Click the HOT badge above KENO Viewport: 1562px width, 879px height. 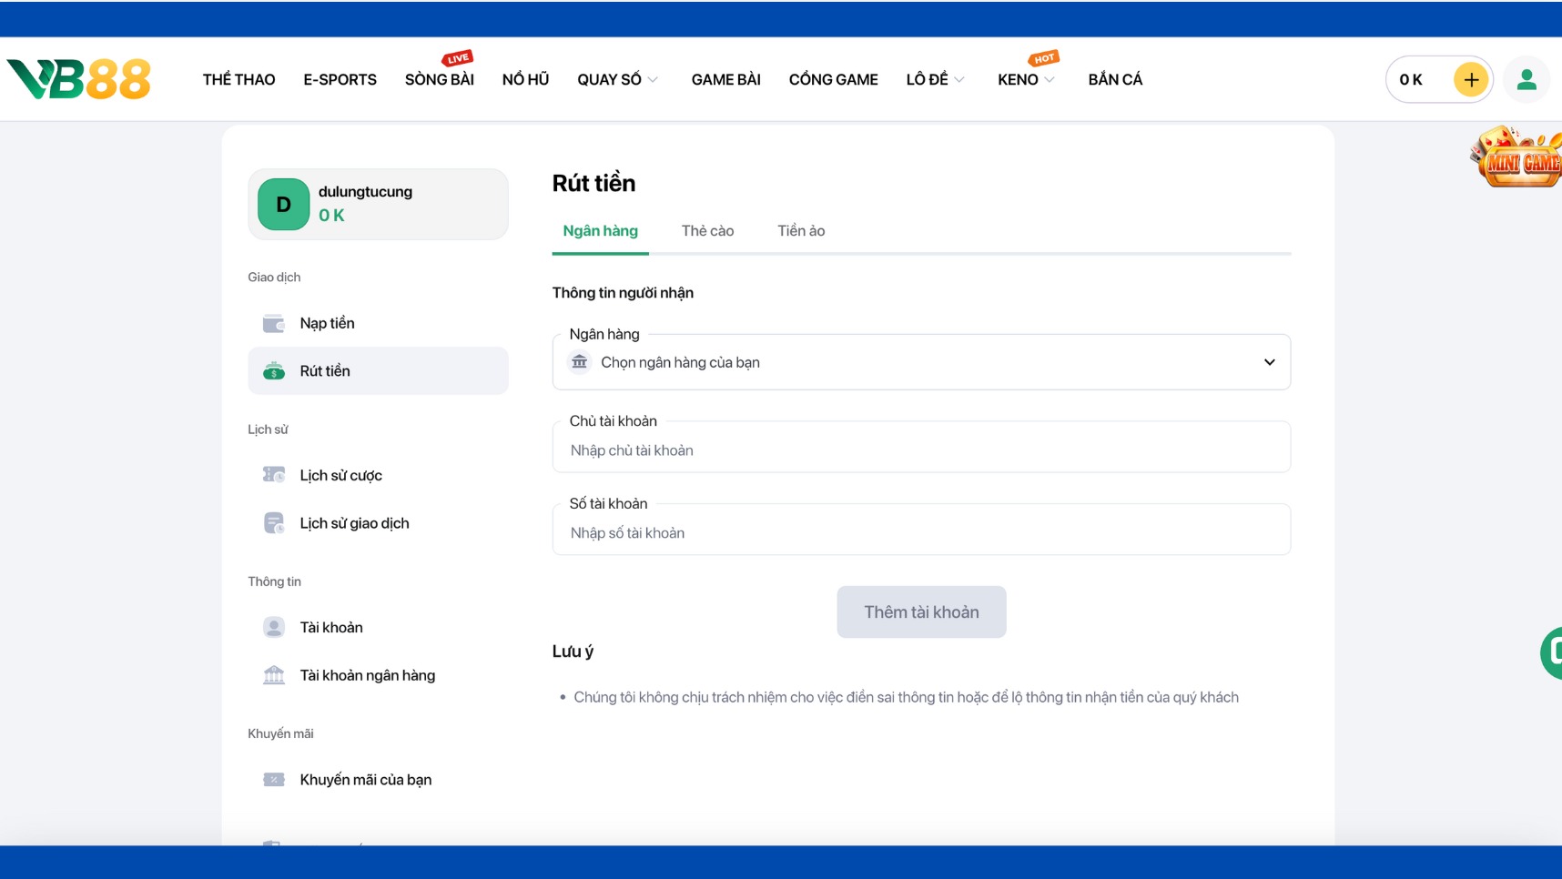click(x=1044, y=58)
